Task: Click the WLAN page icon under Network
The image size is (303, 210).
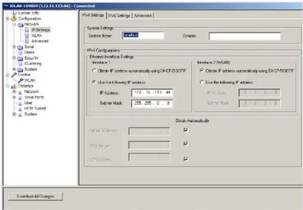Action: tap(27, 35)
